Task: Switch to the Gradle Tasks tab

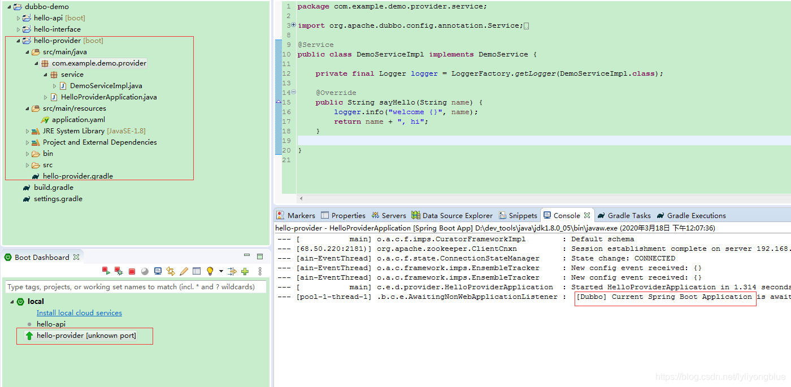Action: (629, 215)
